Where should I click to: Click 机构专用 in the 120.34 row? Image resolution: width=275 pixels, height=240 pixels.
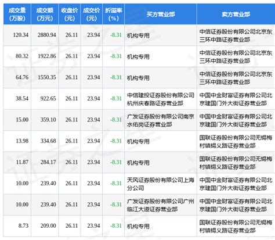138,35
